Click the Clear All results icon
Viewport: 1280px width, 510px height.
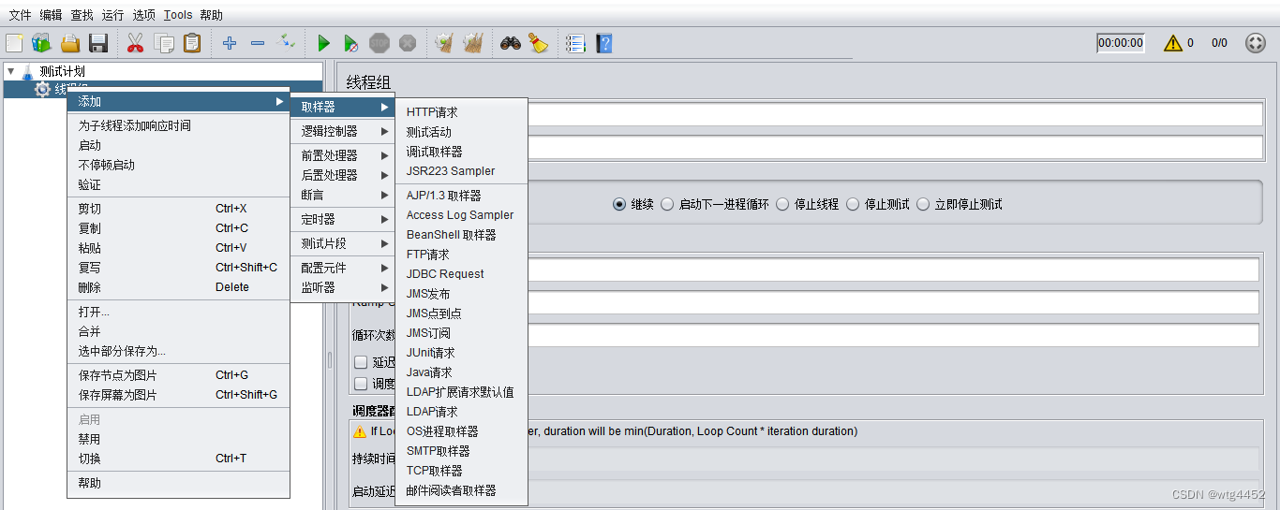click(473, 43)
